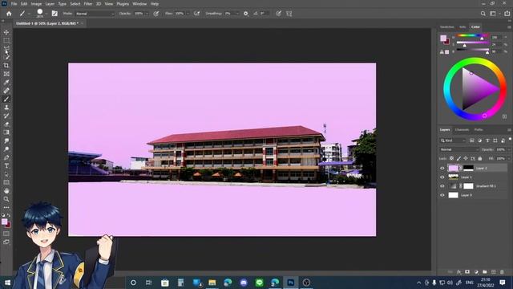This screenshot has height=289, width=513.
Task: Open the Window menu
Action: tap(139, 4)
